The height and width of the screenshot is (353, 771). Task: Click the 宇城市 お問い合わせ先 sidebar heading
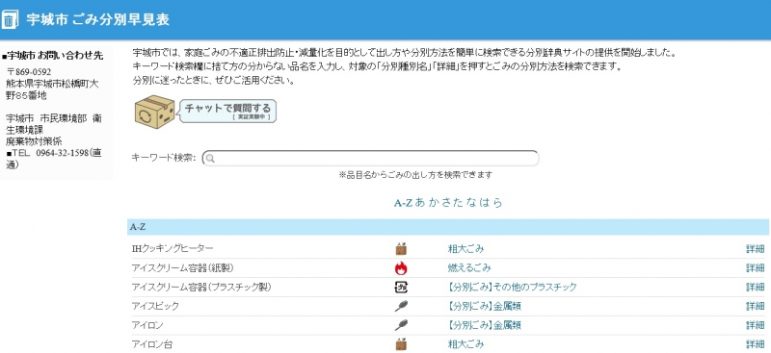point(53,56)
